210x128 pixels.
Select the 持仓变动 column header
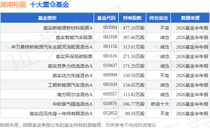pos(158,18)
